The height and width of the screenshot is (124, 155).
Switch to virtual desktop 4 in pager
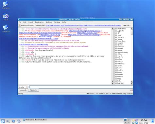click(129, 123)
